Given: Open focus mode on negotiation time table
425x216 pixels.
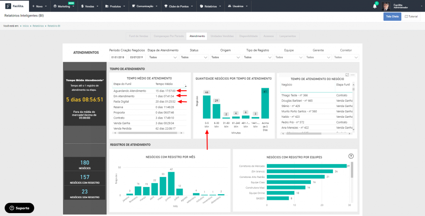Looking at the screenshot, I should (x=347, y=75).
